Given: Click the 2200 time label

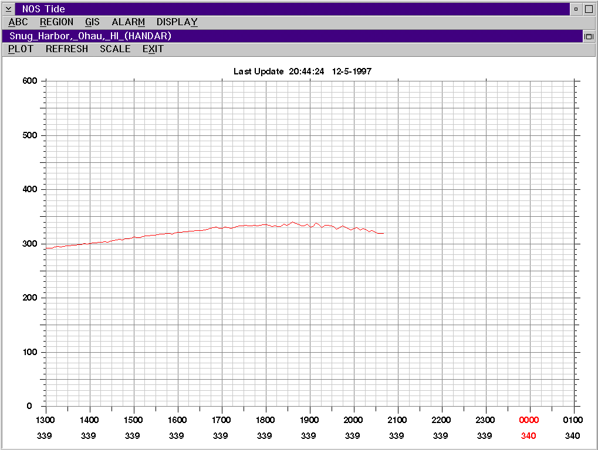Looking at the screenshot, I should (x=441, y=420).
